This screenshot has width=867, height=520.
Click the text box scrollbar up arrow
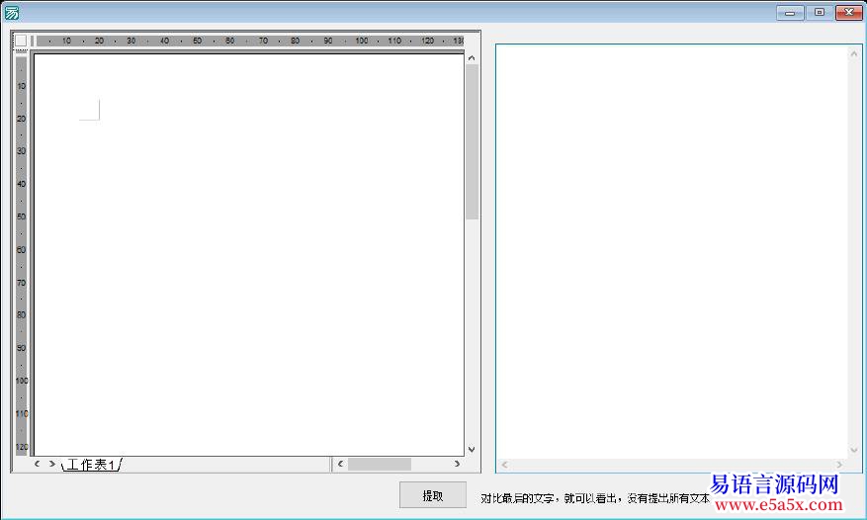coord(854,53)
